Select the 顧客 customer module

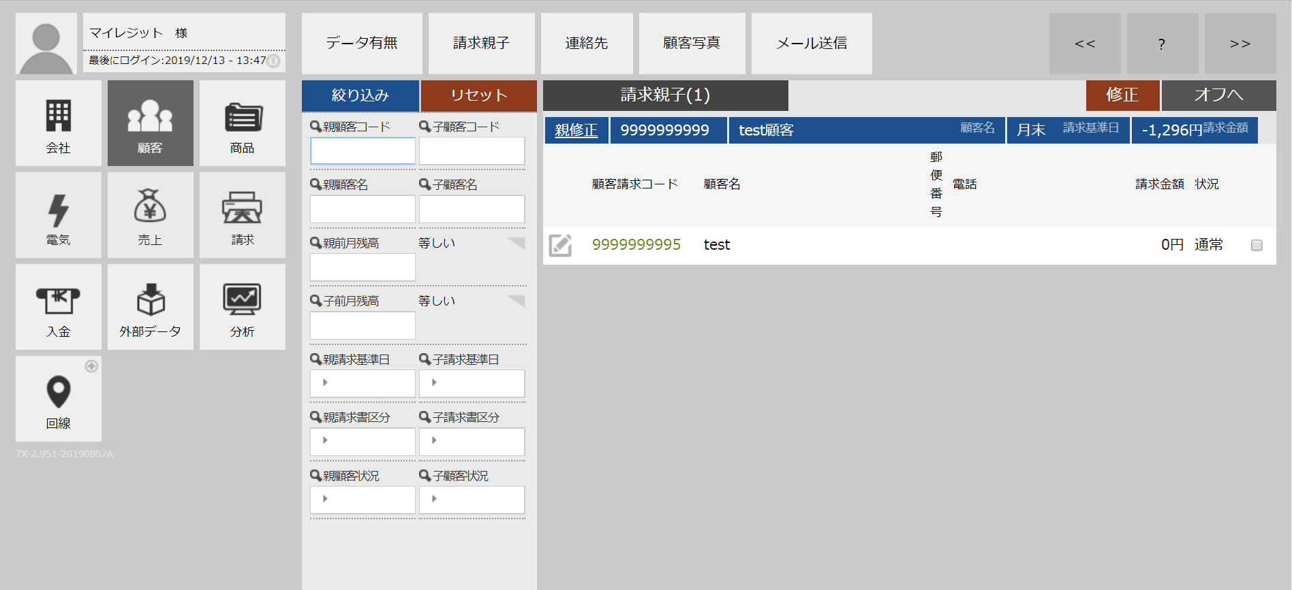[x=151, y=123]
